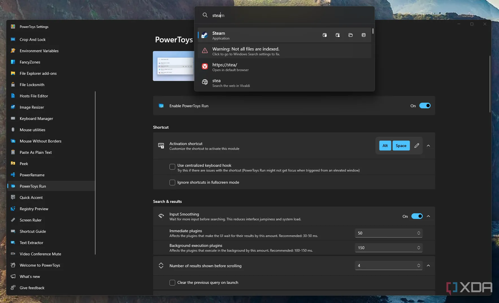499x303 pixels.
Task: Click the PowerToys Run search text field
Action: (291, 15)
